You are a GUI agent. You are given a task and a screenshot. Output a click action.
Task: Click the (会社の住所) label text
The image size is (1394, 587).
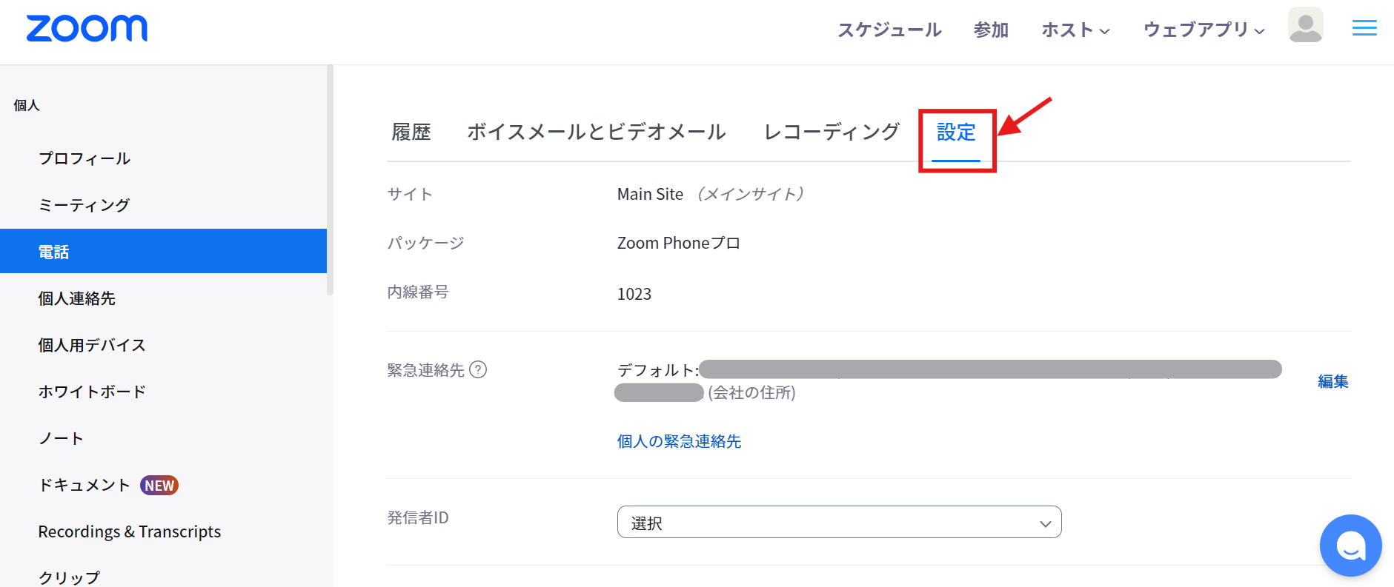(751, 392)
